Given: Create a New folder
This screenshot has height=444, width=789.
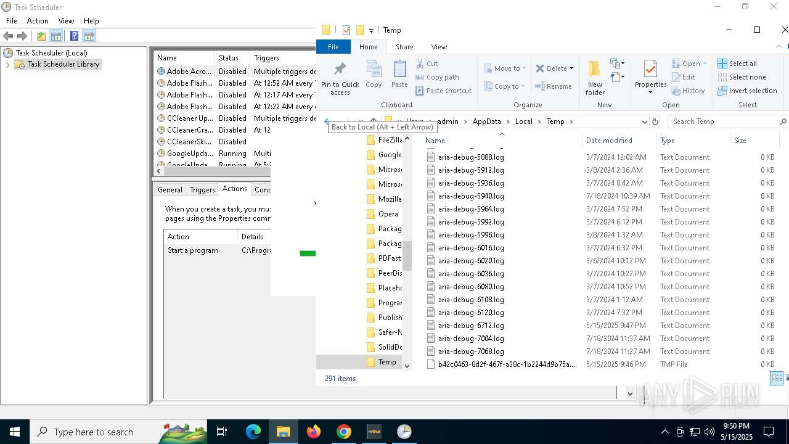Looking at the screenshot, I should [595, 78].
